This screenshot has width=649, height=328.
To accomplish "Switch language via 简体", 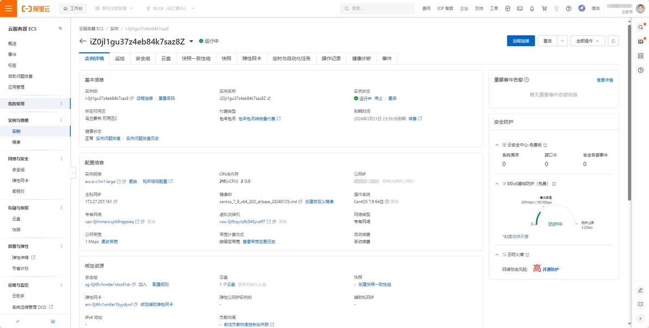I will tap(596, 8).
